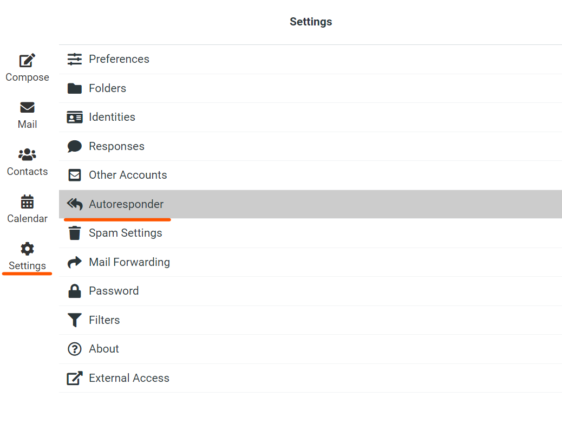Select the About menu entry
This screenshot has width=562, height=436.
[x=310, y=349]
